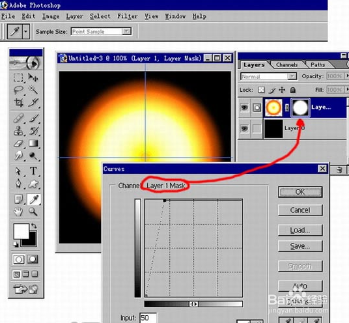This screenshot has width=349, height=323.
Task: Select the Custom Shape tool
Action: tap(33, 184)
